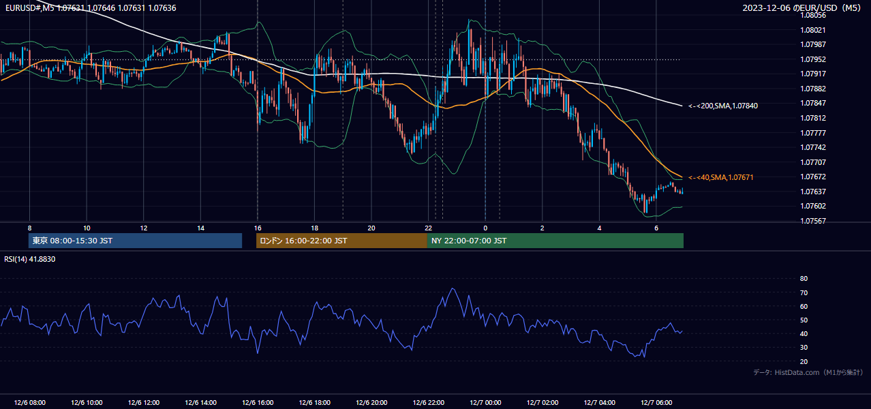Click price axis value 1.07602

click(x=814, y=206)
